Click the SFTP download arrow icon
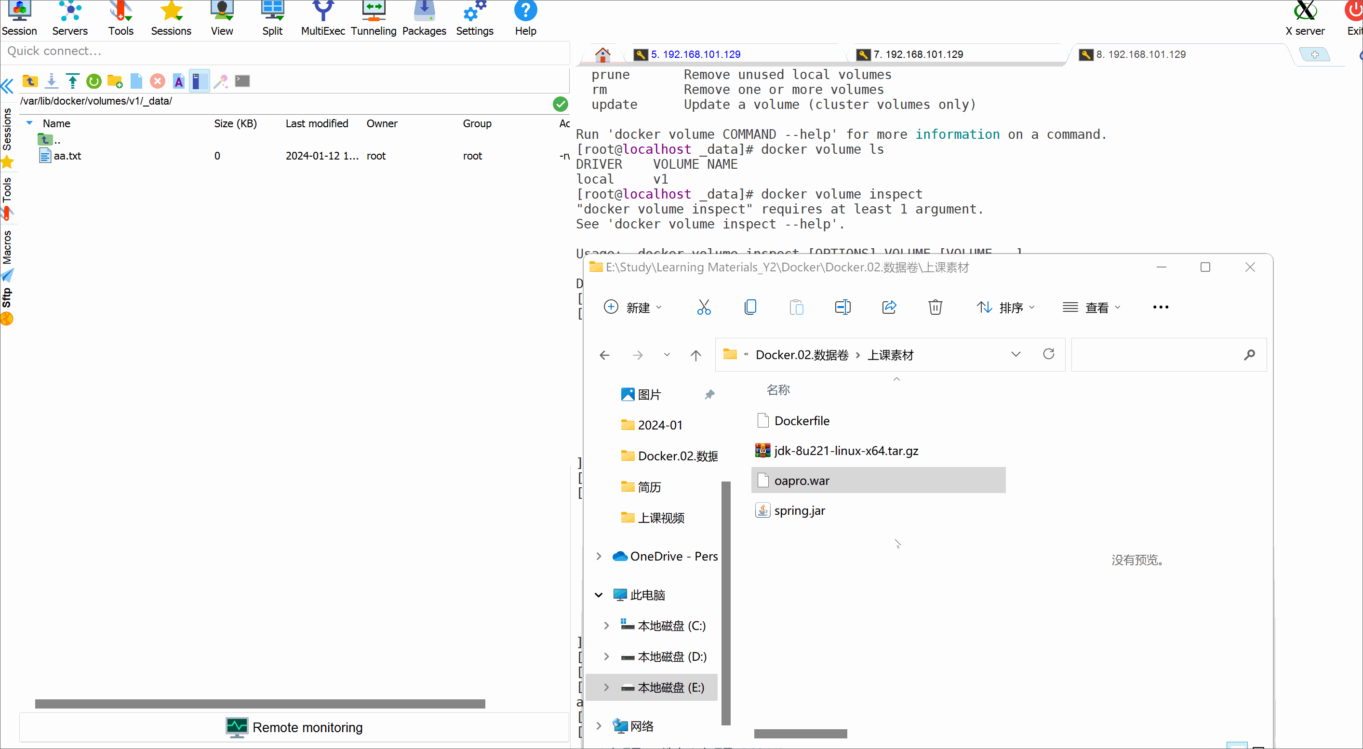This screenshot has height=749, width=1363. (51, 81)
